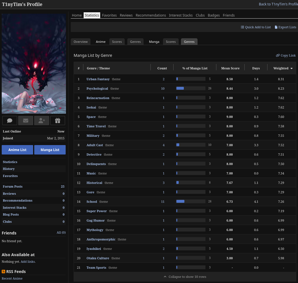Click the profile avatar image
Screen dimensions: 298x283
coord(34,64)
